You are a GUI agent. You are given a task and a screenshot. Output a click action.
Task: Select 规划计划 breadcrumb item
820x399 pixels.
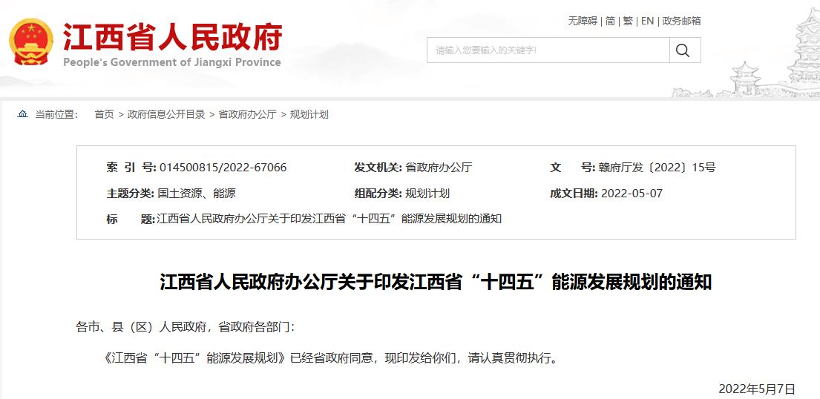click(x=309, y=114)
